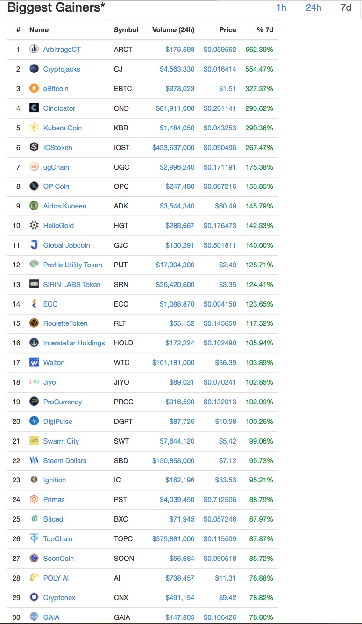The width and height of the screenshot is (362, 624).
Task: Click the ArbitrageCT coin icon
Action: [x=34, y=49]
